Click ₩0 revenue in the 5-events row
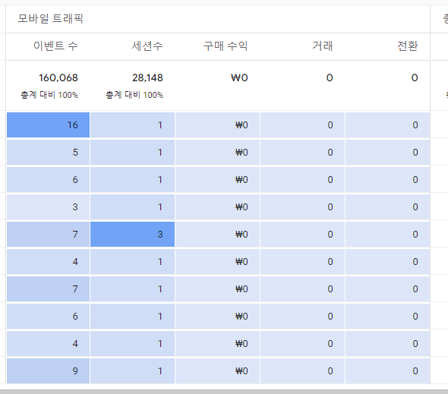The width and height of the screenshot is (448, 394). tap(217, 153)
